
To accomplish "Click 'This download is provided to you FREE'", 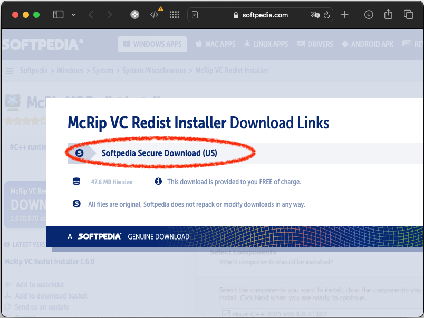I will (234, 182).
